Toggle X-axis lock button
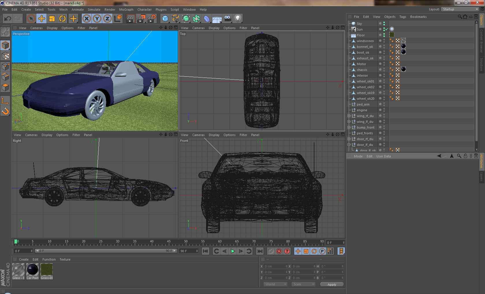Viewport: 485px width, 294px height. point(86,19)
